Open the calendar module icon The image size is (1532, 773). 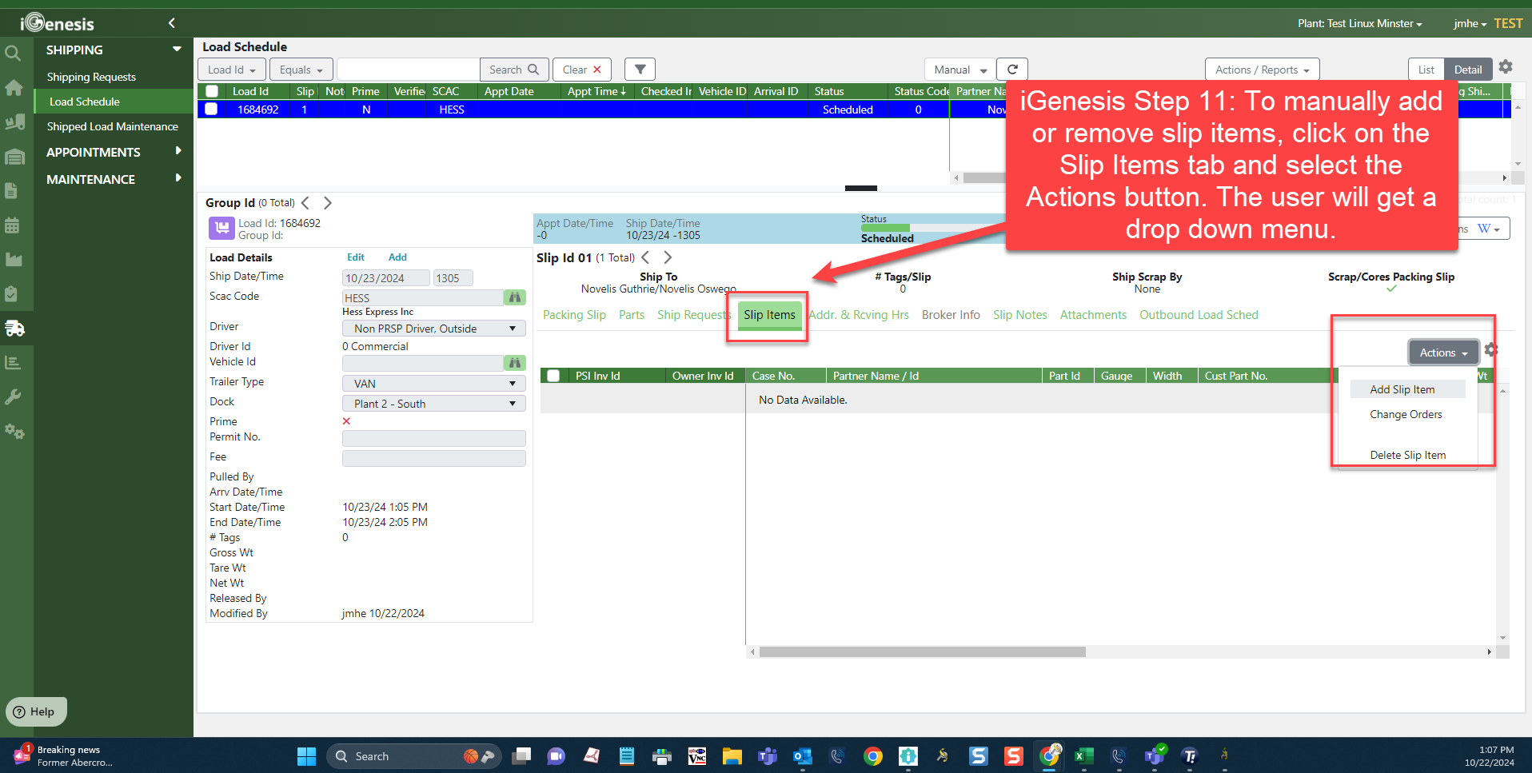[x=12, y=225]
